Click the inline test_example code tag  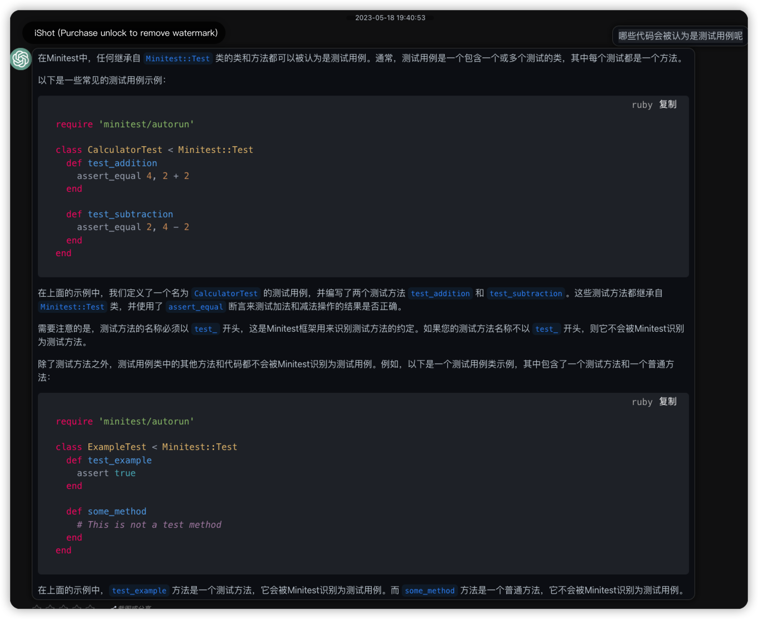[x=138, y=591]
